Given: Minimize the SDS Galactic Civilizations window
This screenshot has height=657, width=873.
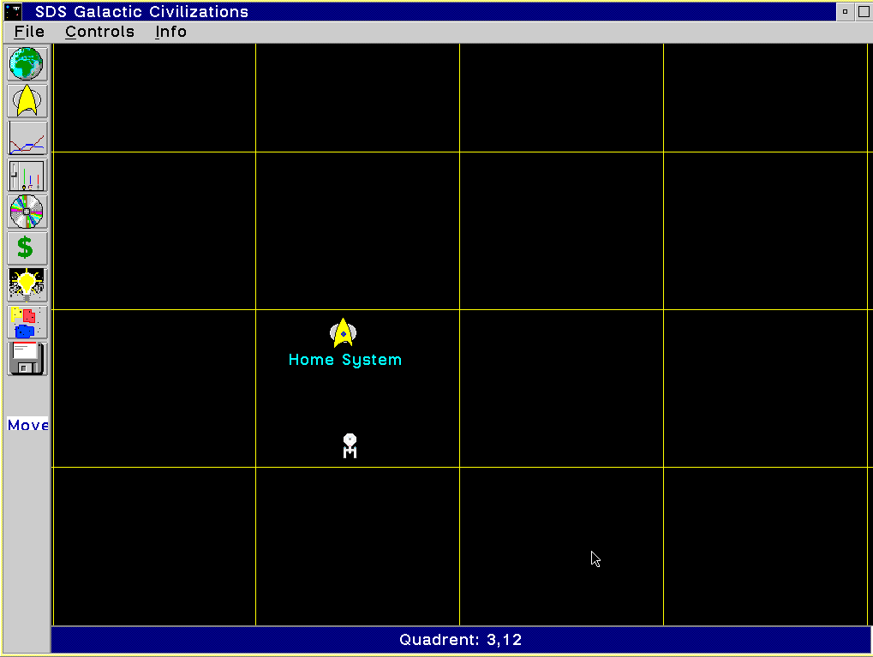Looking at the screenshot, I should [845, 12].
